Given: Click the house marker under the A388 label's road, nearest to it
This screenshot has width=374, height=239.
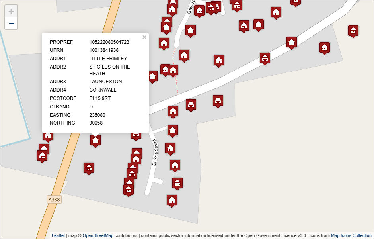Looking at the screenshot, I should (89, 168).
